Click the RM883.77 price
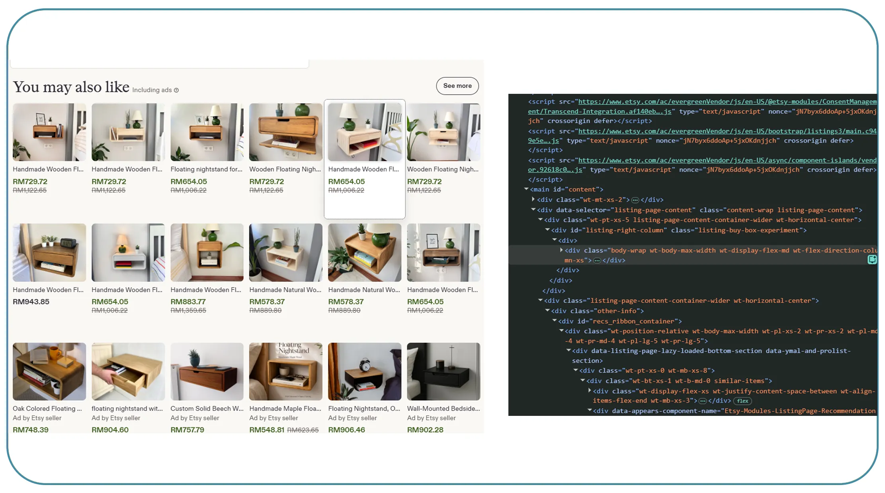Image resolution: width=885 pixels, height=493 pixels. click(188, 302)
